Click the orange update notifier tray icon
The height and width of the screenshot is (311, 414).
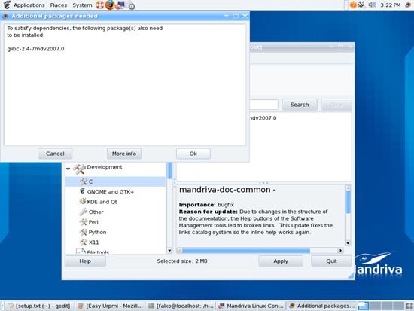(x=353, y=5)
